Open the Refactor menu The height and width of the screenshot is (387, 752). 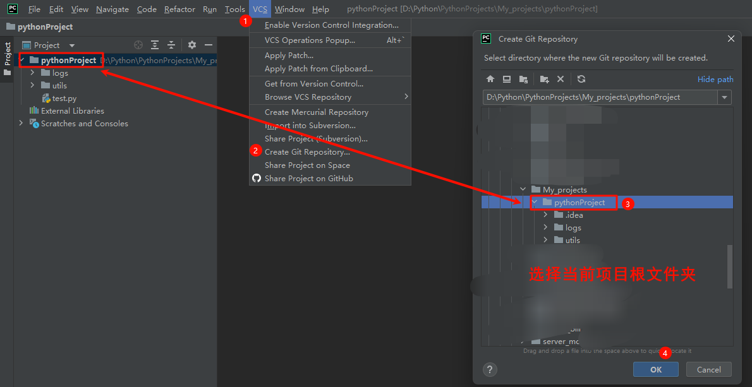pos(179,9)
